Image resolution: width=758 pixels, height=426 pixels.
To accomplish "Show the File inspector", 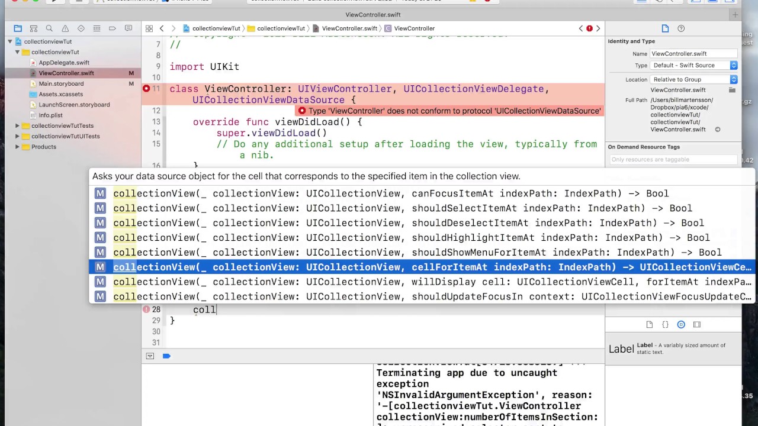I will point(665,28).
